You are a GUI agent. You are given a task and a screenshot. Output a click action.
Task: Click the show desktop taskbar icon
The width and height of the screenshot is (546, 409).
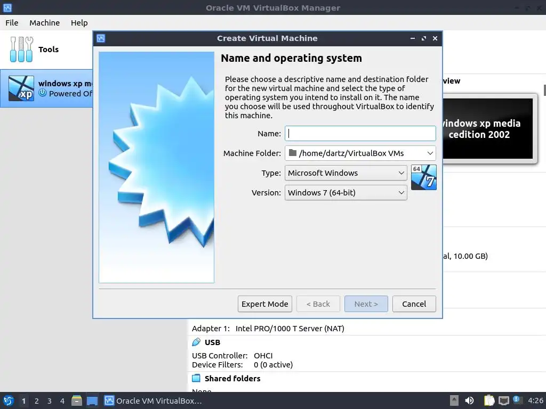(x=92, y=400)
